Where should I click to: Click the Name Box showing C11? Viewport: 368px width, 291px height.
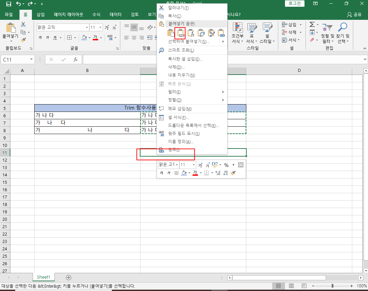15,59
